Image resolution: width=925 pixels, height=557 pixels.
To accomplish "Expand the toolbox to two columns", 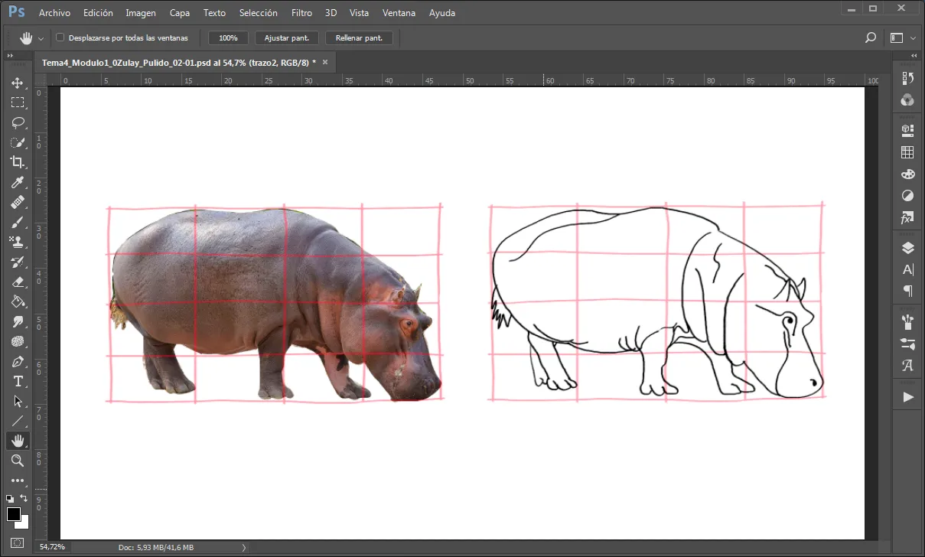I will coord(10,57).
